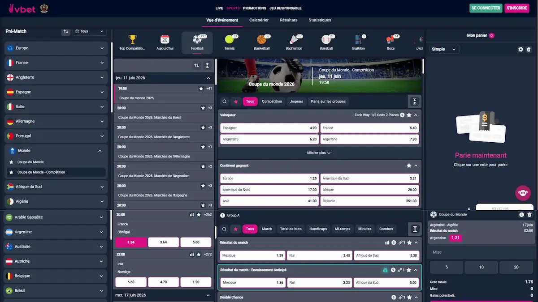Pick the Baseball sport icon
538x302 pixels.
(326, 39)
